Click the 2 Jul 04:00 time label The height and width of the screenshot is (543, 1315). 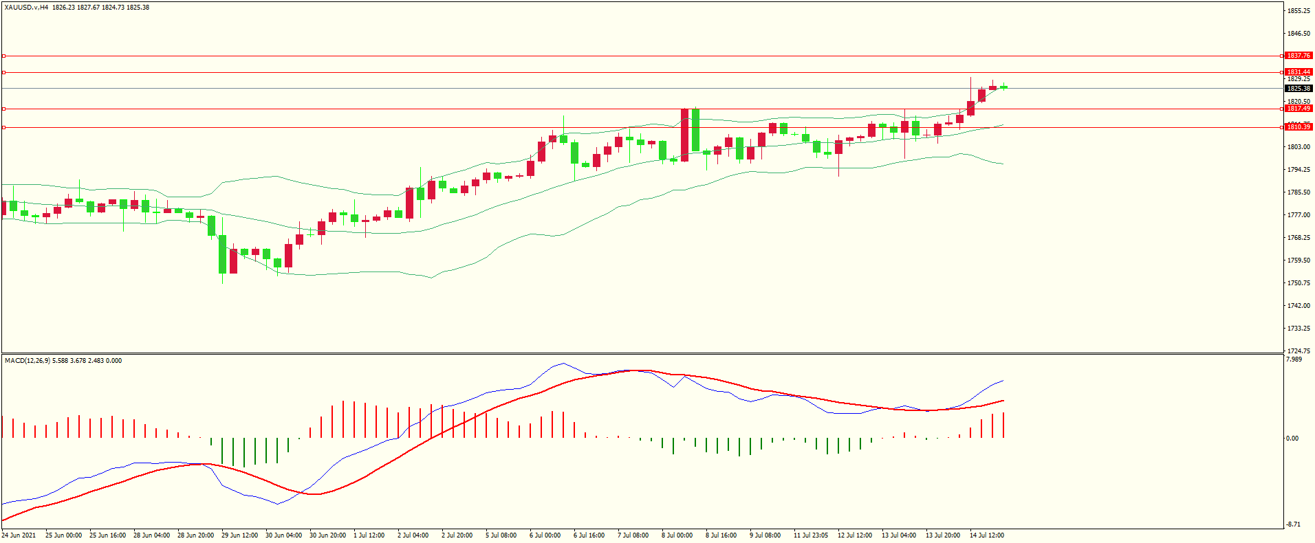click(413, 535)
